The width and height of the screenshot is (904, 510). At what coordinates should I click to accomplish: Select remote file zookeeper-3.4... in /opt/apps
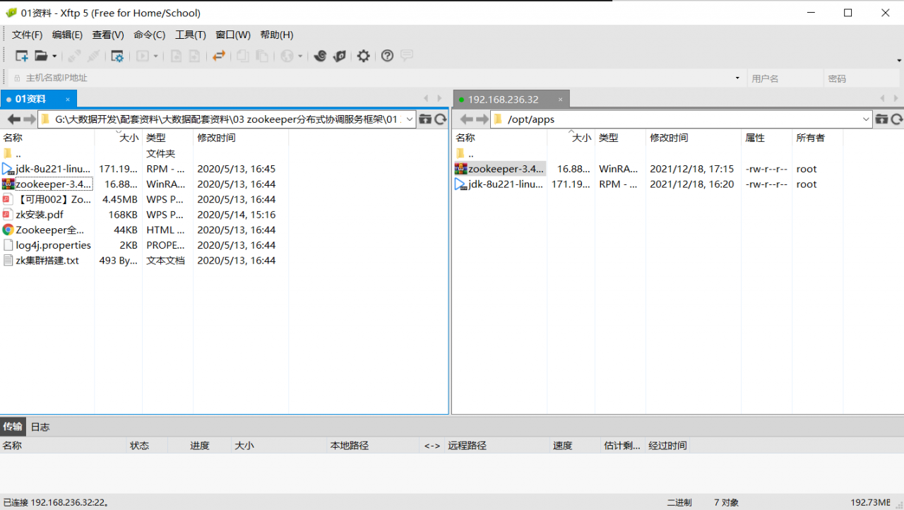click(x=506, y=169)
